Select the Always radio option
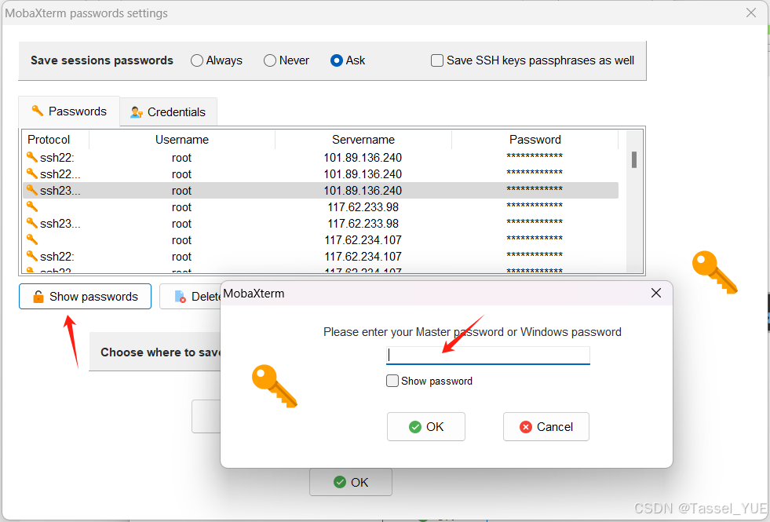The width and height of the screenshot is (770, 522). coord(197,60)
